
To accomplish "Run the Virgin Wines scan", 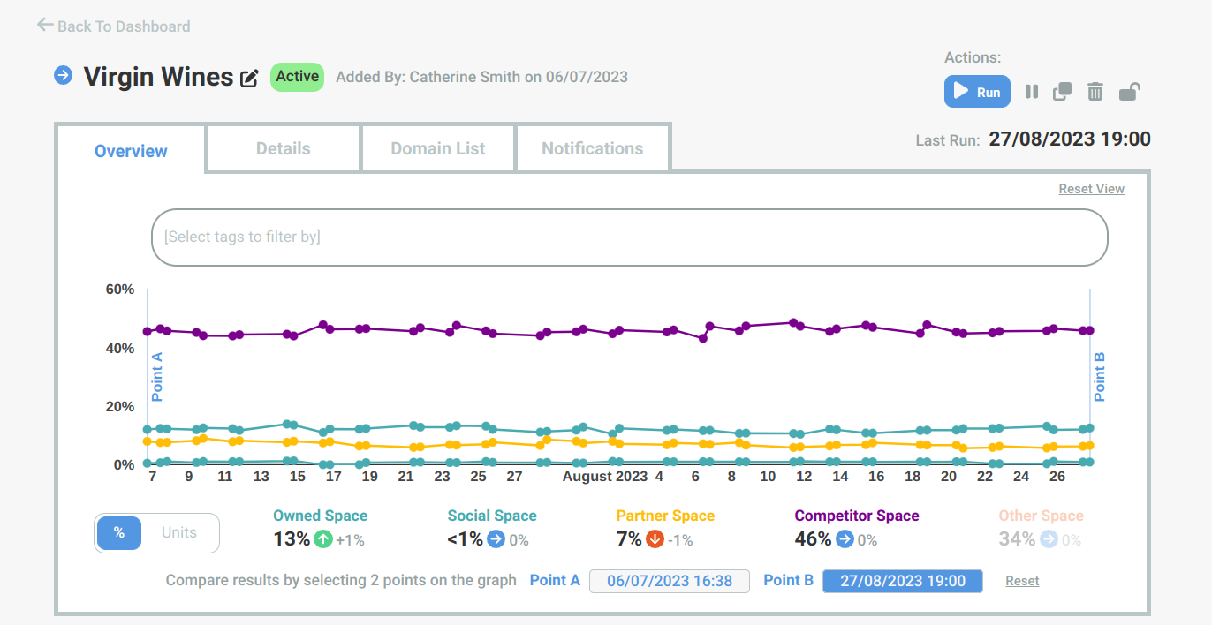I will pyautogui.click(x=977, y=92).
